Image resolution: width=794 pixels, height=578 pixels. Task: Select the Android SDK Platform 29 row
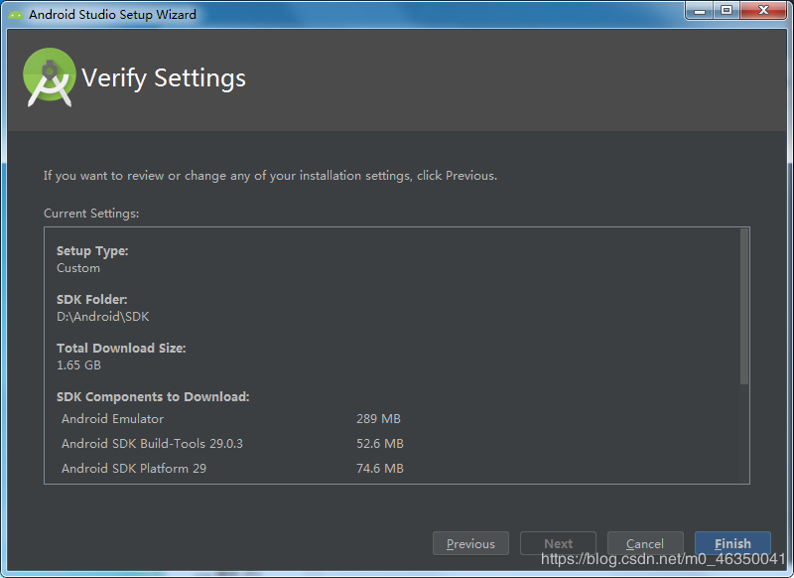tap(231, 469)
